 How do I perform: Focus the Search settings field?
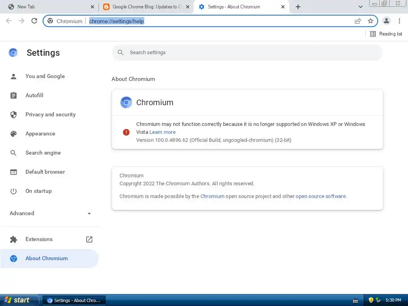point(247,53)
